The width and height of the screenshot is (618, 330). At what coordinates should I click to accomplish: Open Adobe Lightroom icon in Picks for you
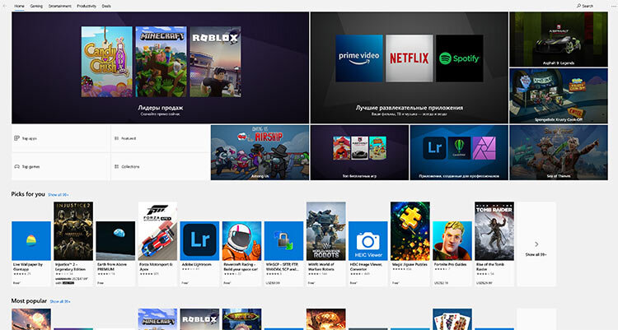200,240
